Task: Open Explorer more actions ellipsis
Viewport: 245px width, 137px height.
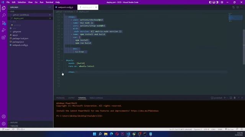Action: click(49, 7)
